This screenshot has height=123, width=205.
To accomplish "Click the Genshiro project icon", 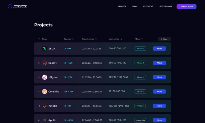I will 45,92.
